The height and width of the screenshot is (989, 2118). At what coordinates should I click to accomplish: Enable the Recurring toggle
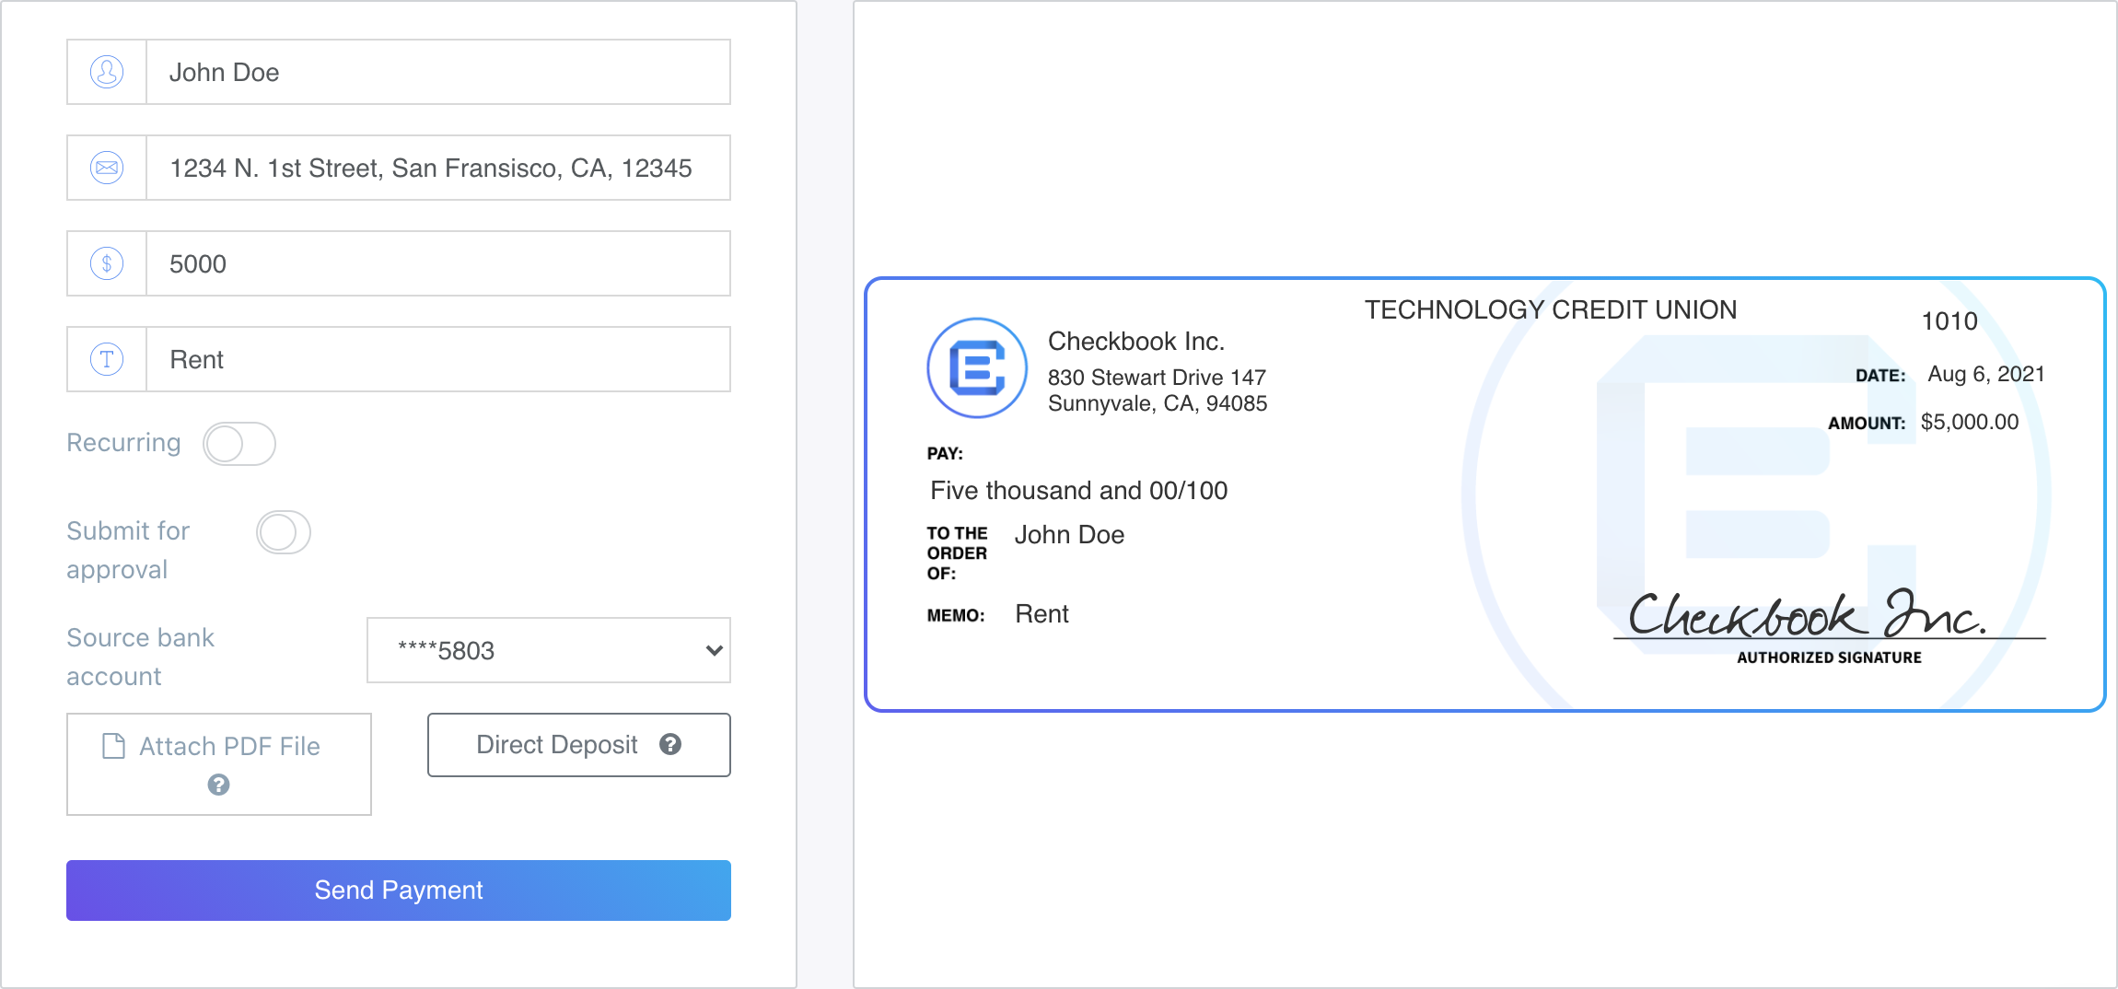(239, 444)
